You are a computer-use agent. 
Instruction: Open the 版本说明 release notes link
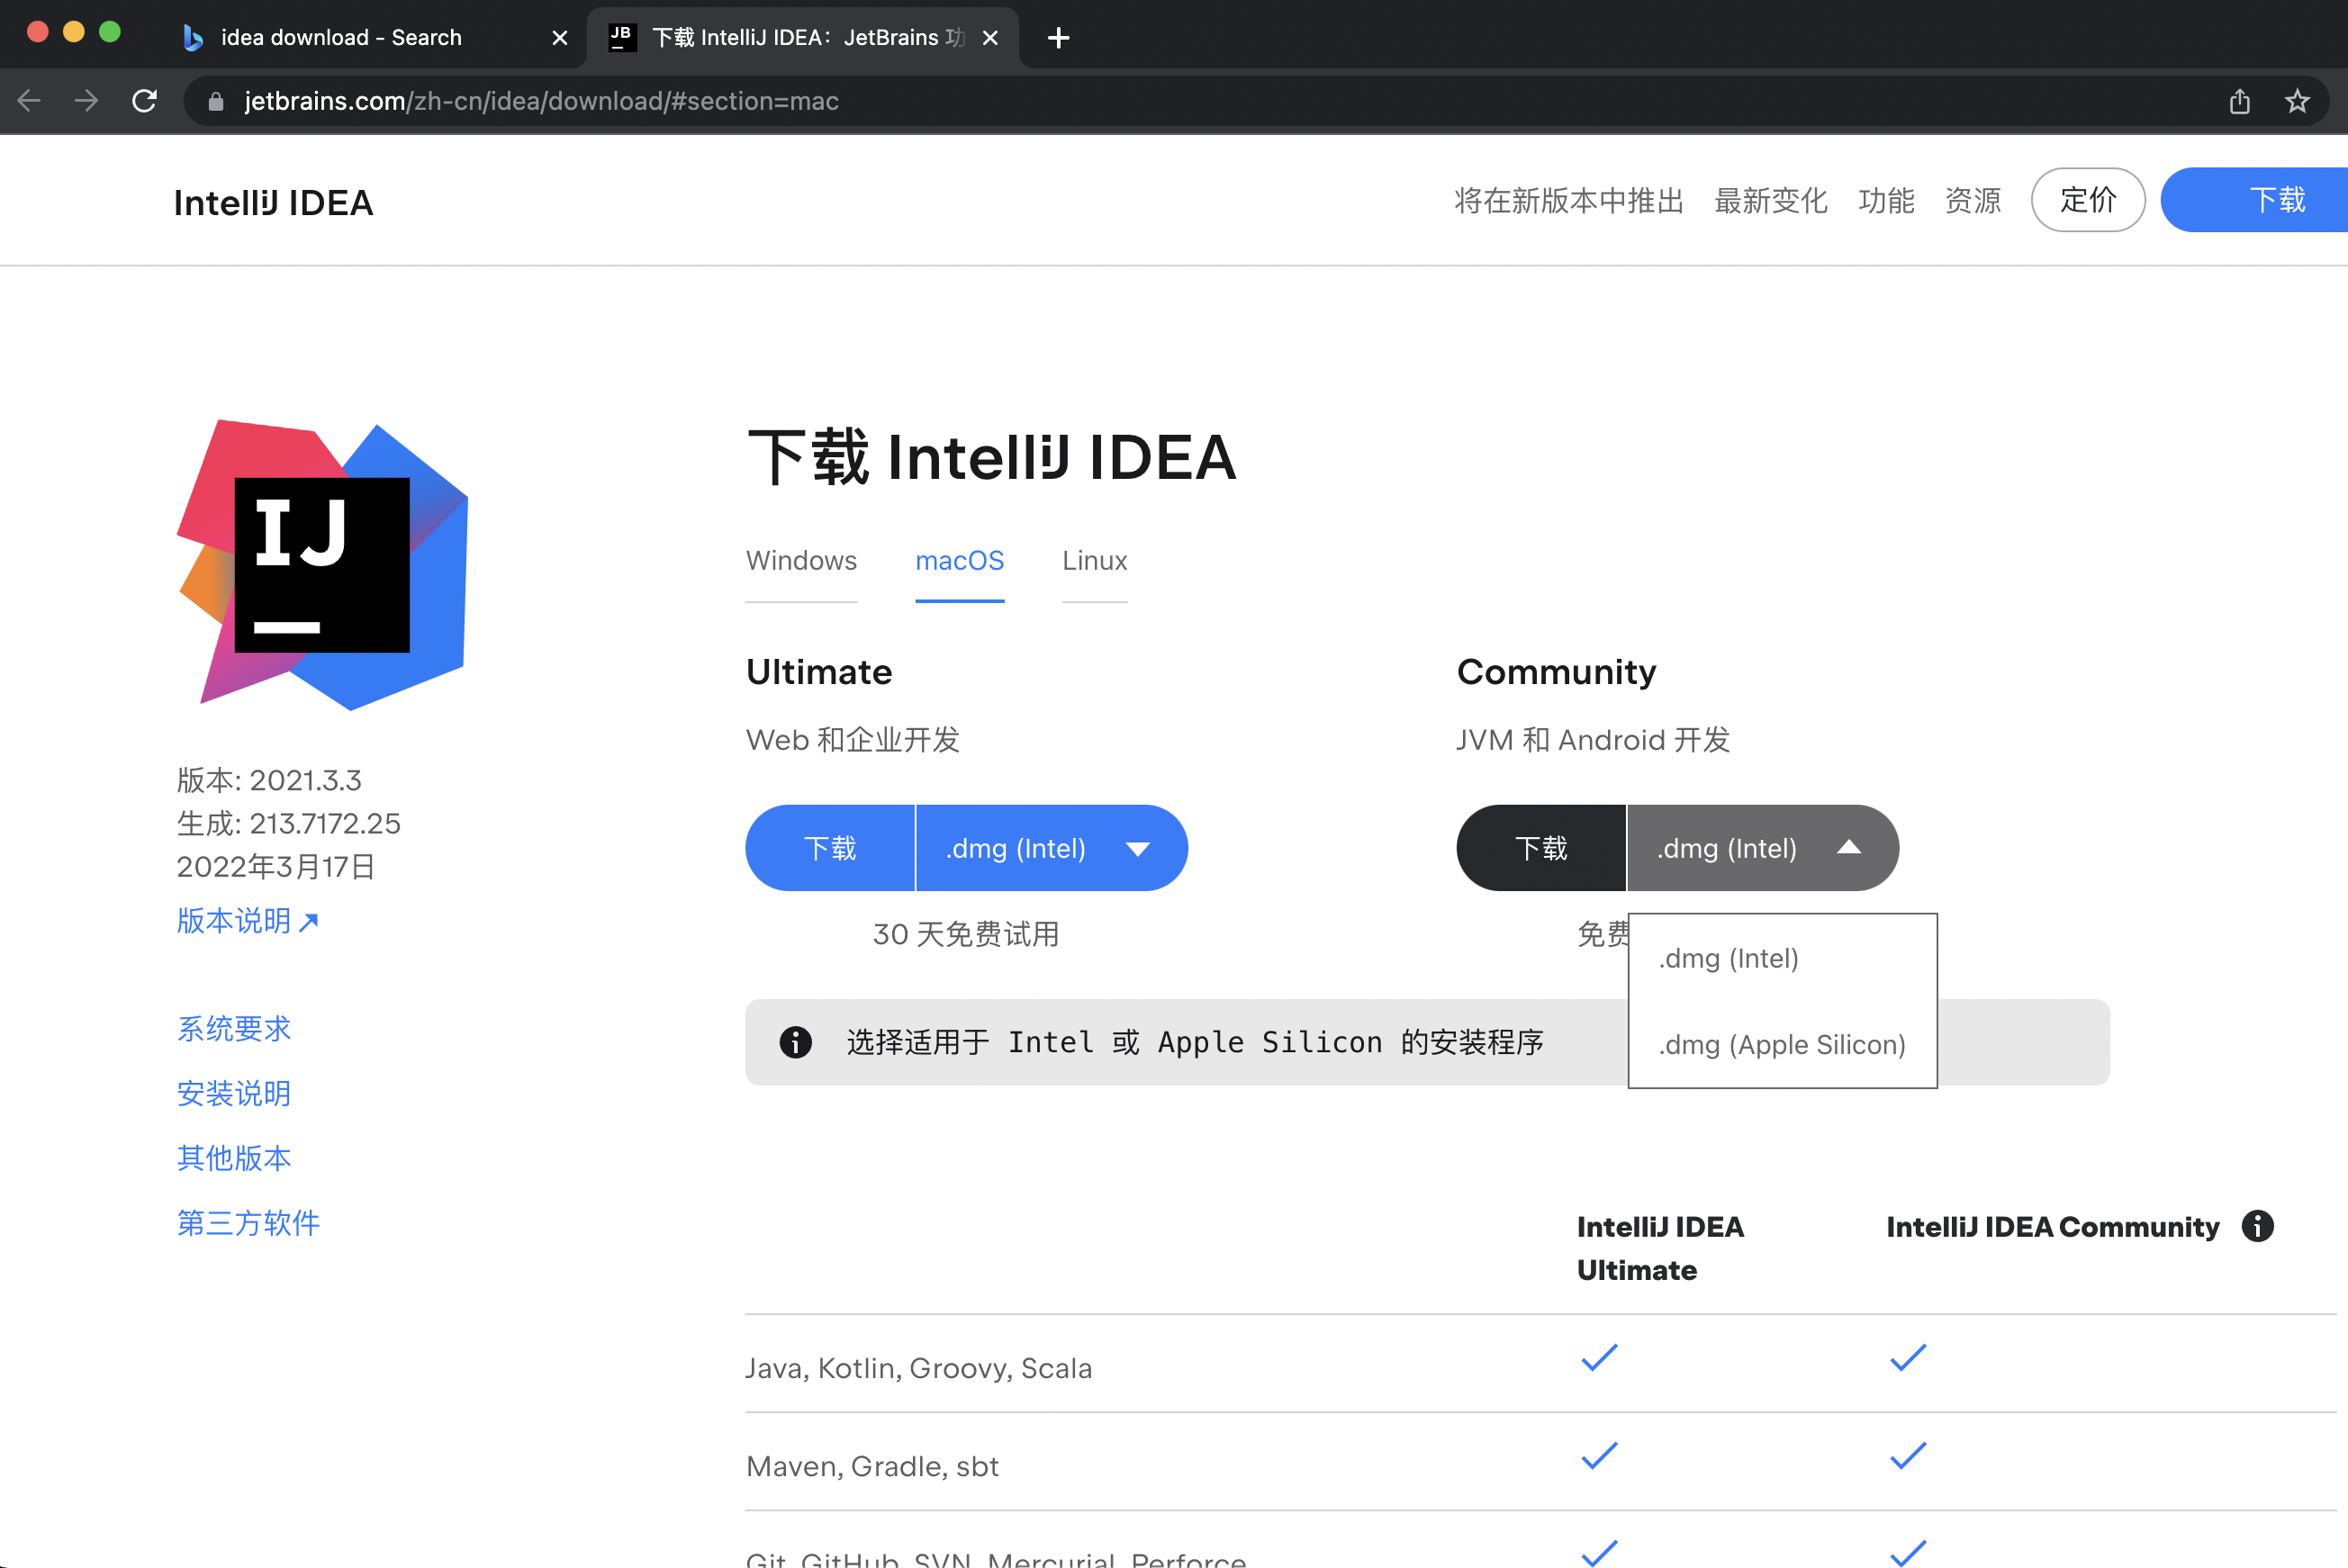coord(247,921)
